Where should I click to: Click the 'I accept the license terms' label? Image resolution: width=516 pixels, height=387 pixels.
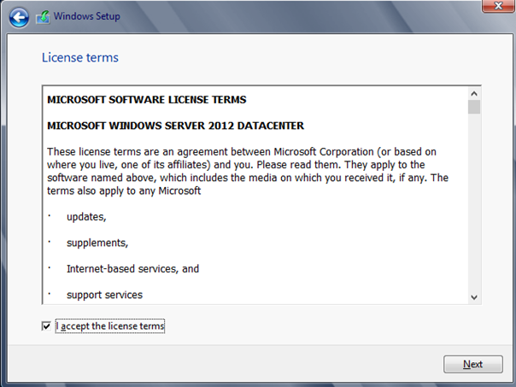click(110, 326)
